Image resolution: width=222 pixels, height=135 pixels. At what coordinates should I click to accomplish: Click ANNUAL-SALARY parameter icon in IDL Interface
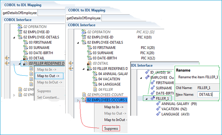158,103
